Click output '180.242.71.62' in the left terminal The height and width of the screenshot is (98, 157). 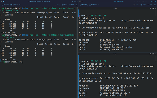click(8, 60)
